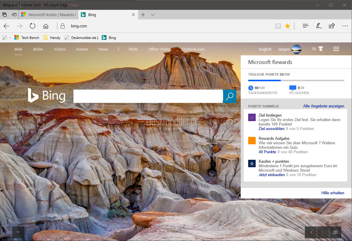
Task: Refresh the Bing page
Action: [33, 26]
